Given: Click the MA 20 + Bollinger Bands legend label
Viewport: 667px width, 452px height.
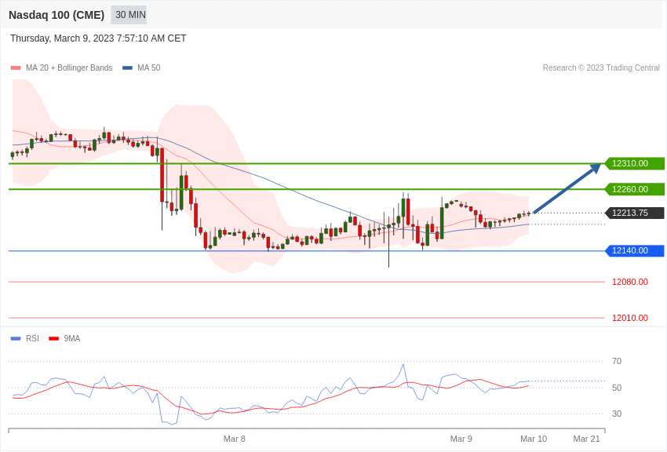Looking at the screenshot, I should point(69,68).
